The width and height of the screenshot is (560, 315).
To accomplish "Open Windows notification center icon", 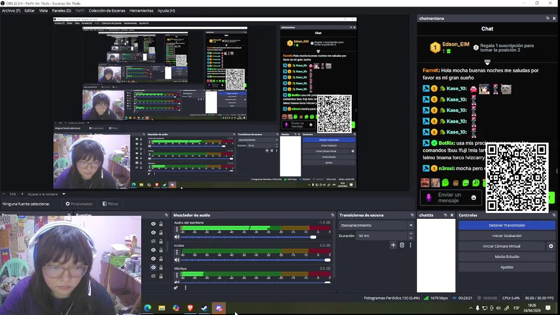I will [x=548, y=308].
